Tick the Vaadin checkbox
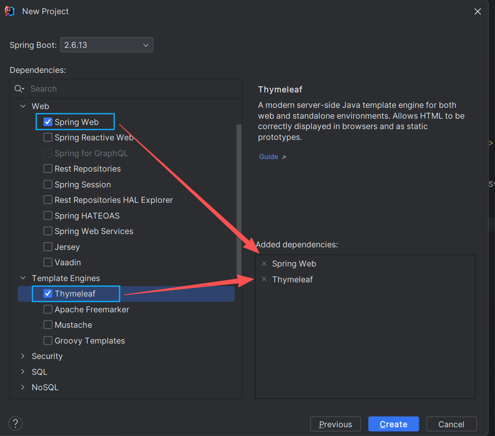 (47, 262)
